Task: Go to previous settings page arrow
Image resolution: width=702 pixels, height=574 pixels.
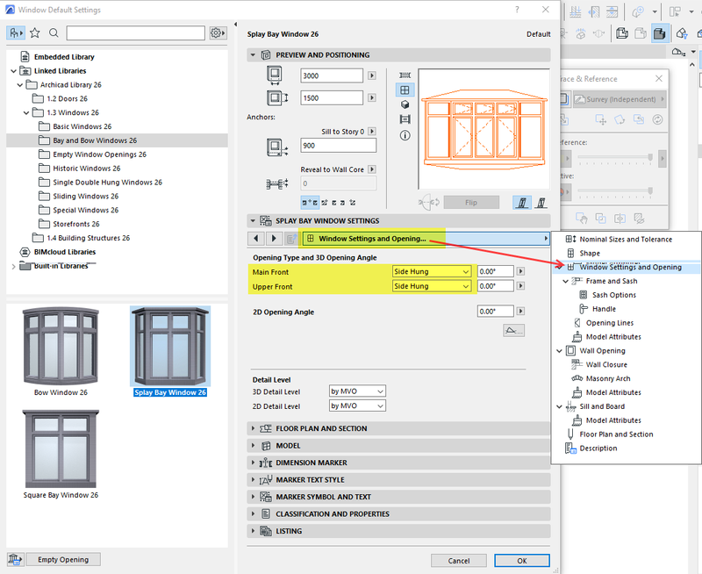Action: [256, 238]
